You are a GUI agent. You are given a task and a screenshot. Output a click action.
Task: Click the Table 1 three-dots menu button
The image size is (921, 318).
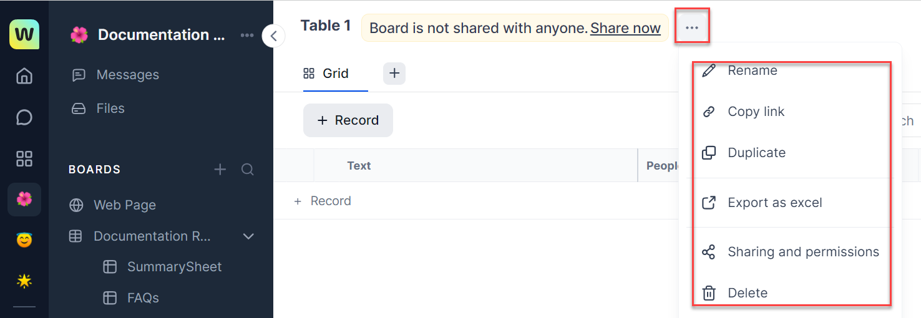pos(692,27)
